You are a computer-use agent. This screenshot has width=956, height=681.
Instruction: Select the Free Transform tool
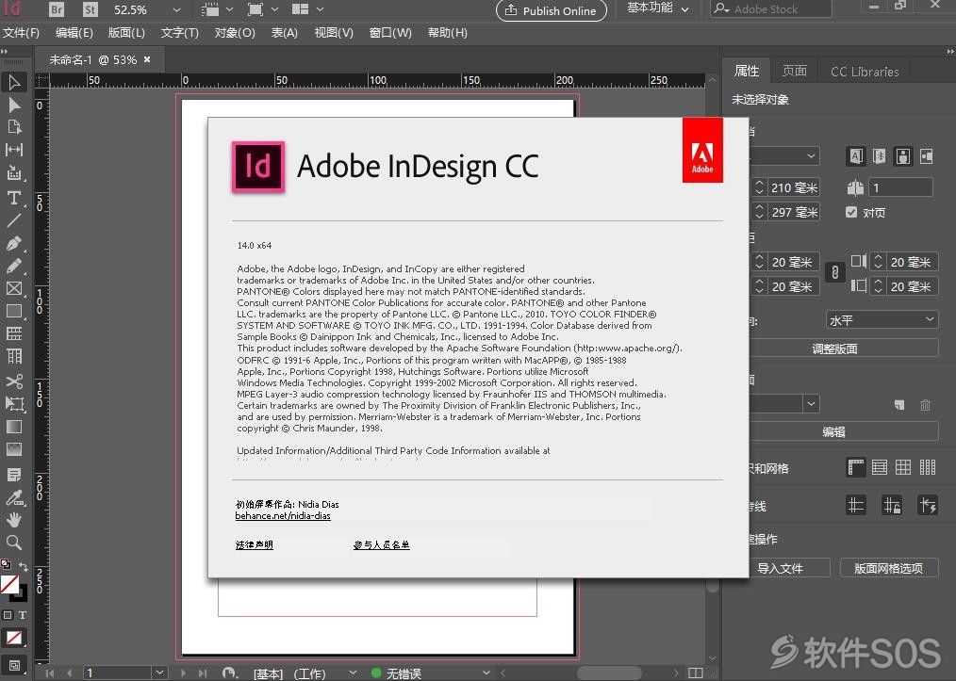pos(14,403)
